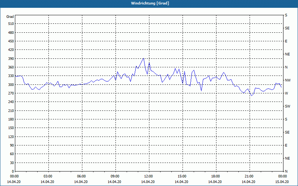Select the 420 y-axis value
298x186 pixels.
tap(11, 50)
